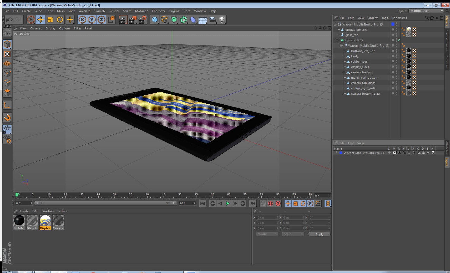Go to end of animation
This screenshot has height=273, width=450.
[x=253, y=203]
